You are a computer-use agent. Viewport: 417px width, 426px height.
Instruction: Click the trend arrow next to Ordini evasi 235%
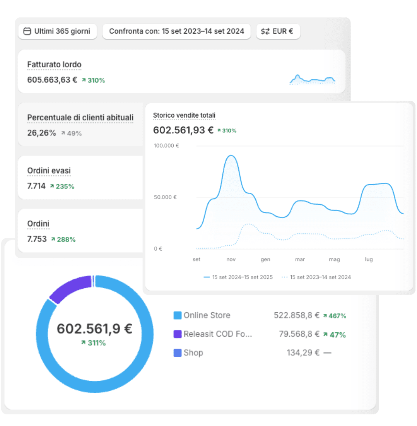[x=52, y=186]
